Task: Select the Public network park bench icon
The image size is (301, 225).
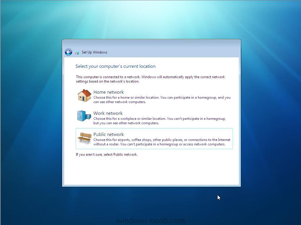Action: pyautogui.click(x=84, y=138)
